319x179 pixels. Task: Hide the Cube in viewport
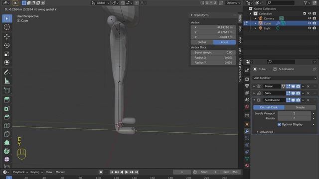click(310, 23)
